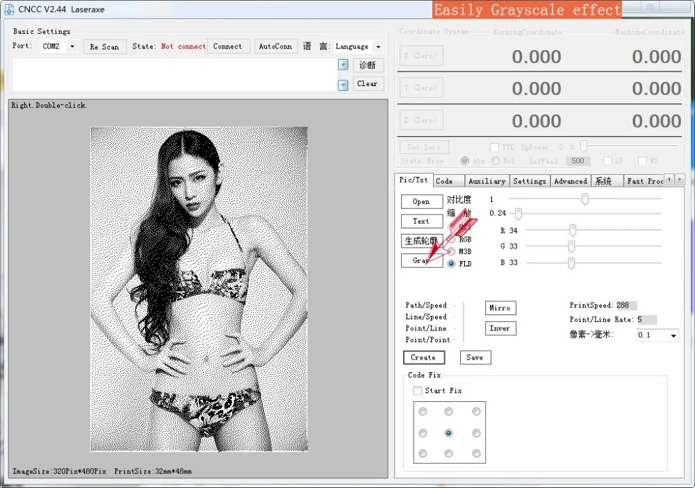This screenshot has height=488, width=695.
Task: Switch to the Auxiliary tab
Action: click(486, 181)
